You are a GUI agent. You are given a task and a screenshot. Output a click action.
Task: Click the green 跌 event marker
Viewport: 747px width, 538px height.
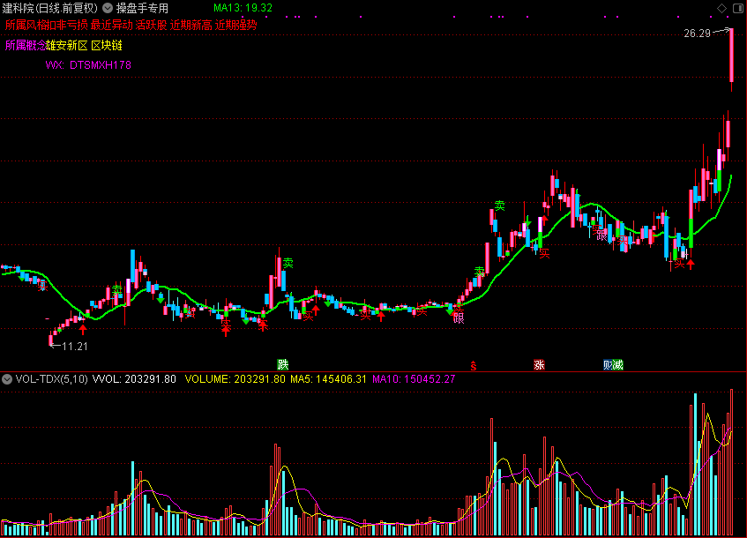pos(283,365)
